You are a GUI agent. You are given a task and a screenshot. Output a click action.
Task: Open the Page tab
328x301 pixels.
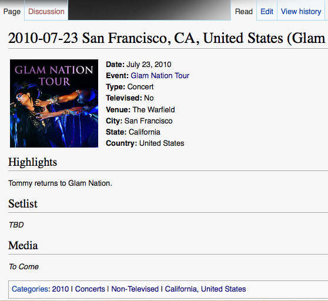point(12,12)
